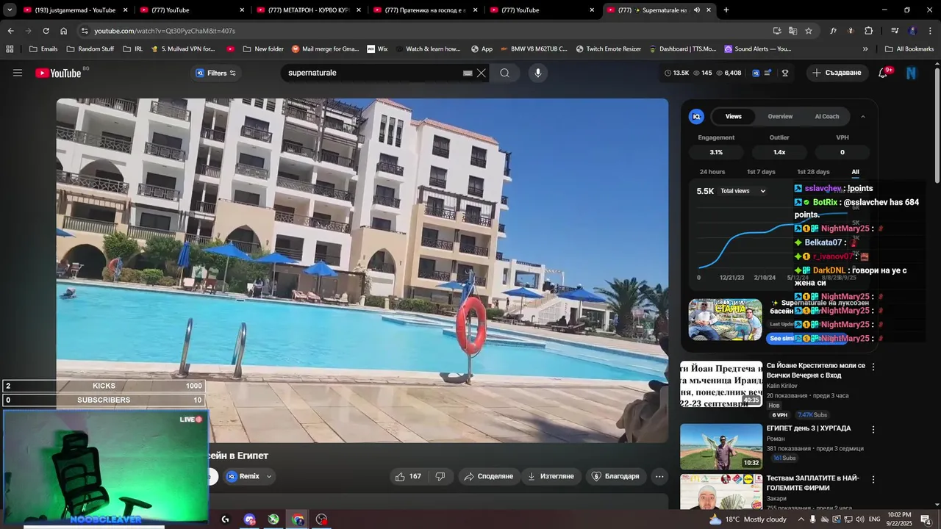The width and height of the screenshot is (941, 529).
Task: Open the All Bookmarks folder
Action: [x=909, y=48]
